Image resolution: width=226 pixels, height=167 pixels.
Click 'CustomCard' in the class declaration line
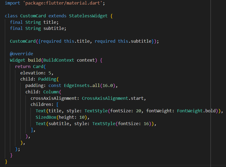(33, 16)
